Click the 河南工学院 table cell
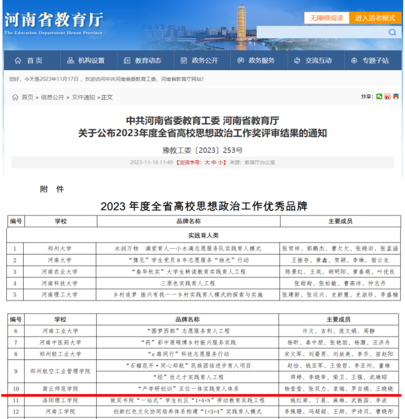This screenshot has height=419, width=405. (60, 412)
